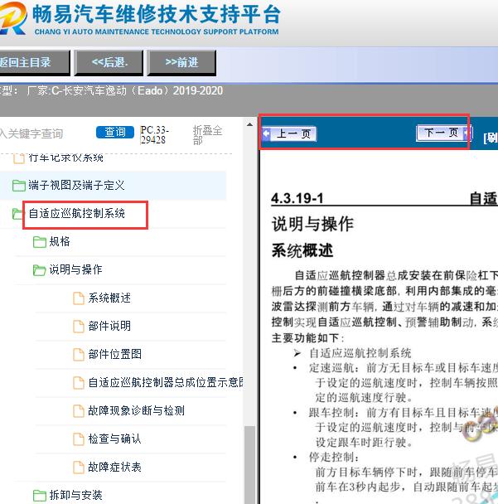Expand the 规格 folder

click(60, 241)
